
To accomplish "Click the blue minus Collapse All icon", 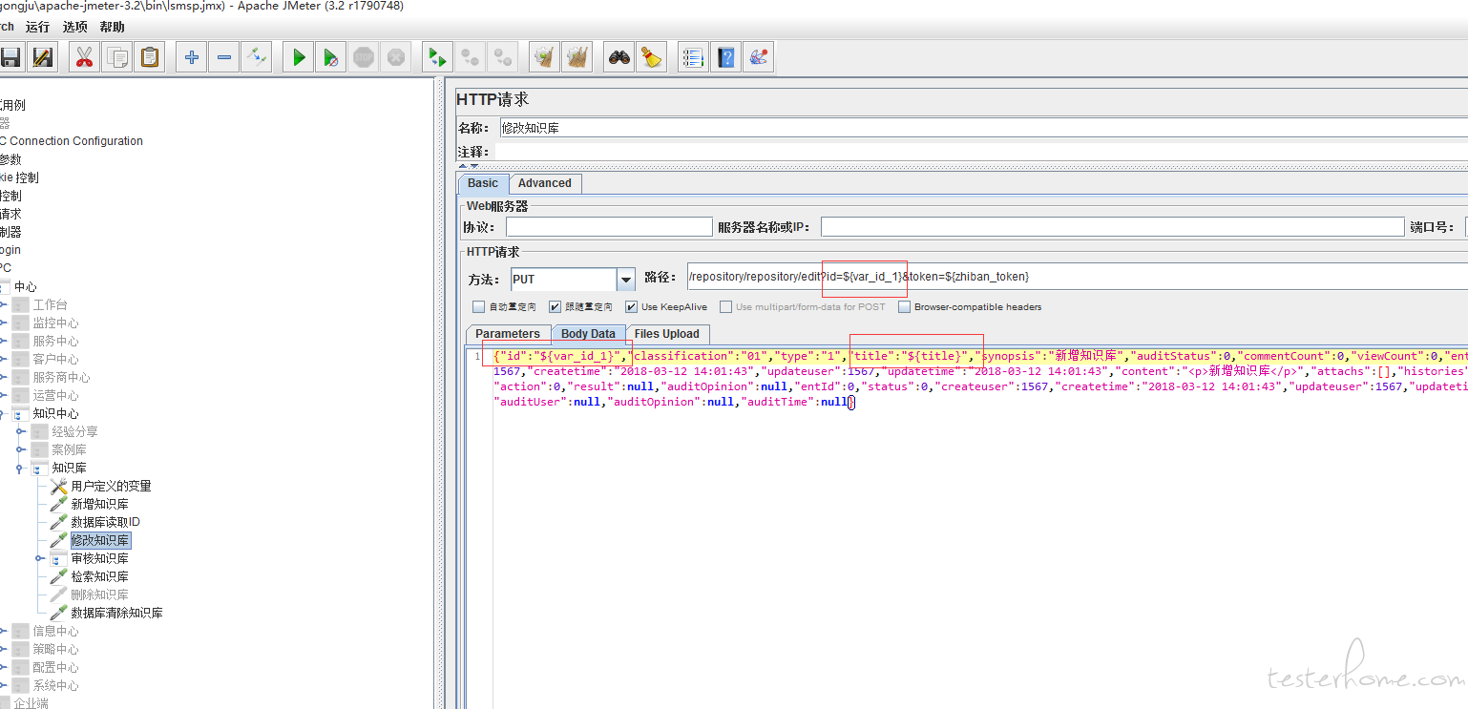I will pyautogui.click(x=224, y=57).
